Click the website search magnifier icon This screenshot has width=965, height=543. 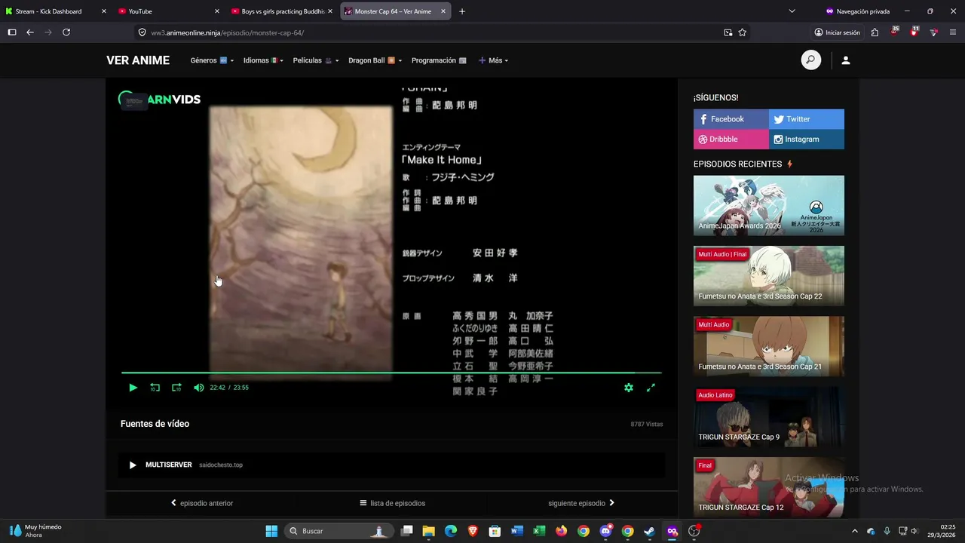(810, 60)
